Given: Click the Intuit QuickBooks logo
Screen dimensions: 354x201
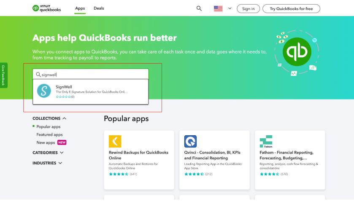Looking at the screenshot, I should [x=48, y=8].
